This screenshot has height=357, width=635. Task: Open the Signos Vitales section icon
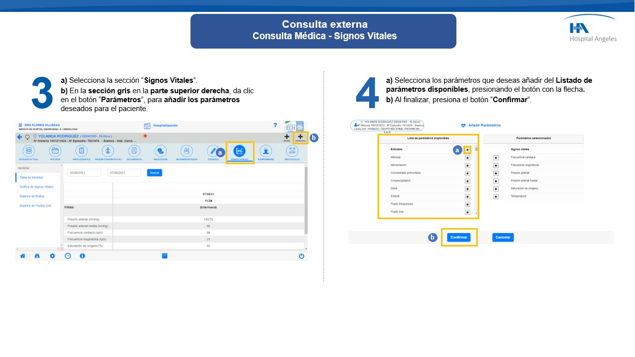(x=240, y=151)
